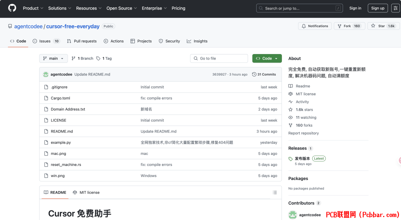Click Report repository link
This screenshot has width=401, height=220.
[304, 133]
